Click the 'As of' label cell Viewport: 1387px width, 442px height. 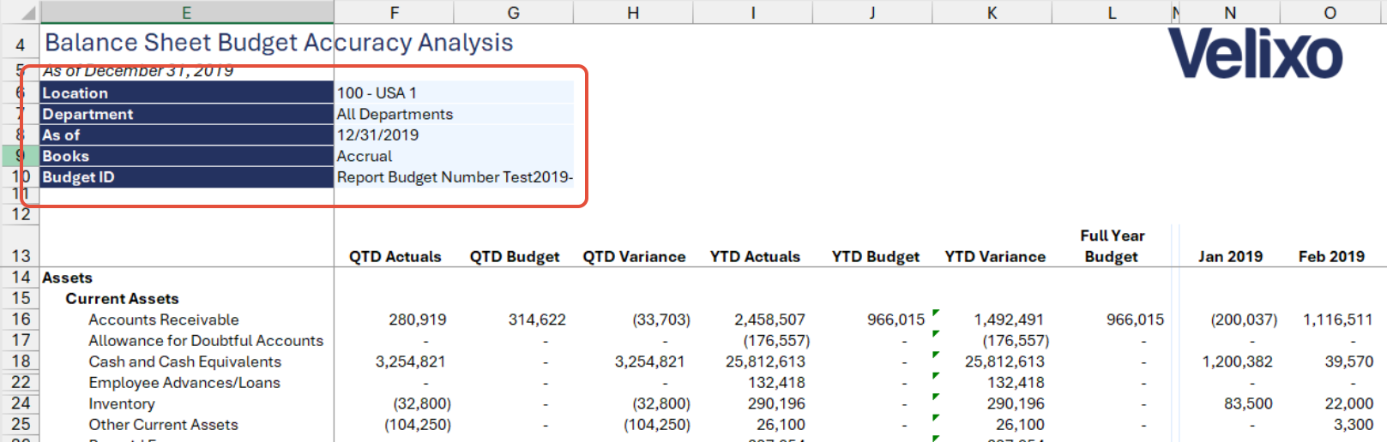(x=187, y=134)
